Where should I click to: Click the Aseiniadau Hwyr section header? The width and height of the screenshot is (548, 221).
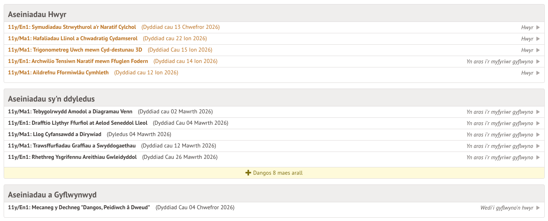(x=37, y=15)
